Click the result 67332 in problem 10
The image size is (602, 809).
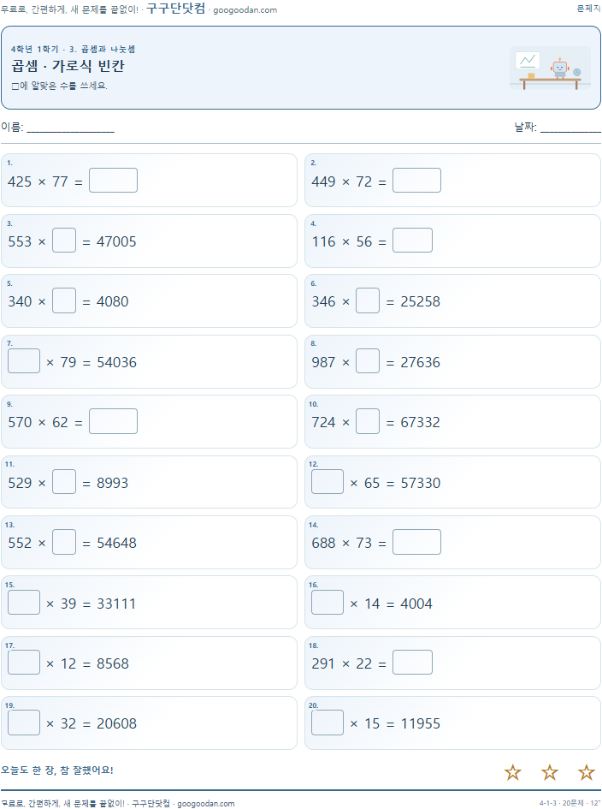(421, 422)
